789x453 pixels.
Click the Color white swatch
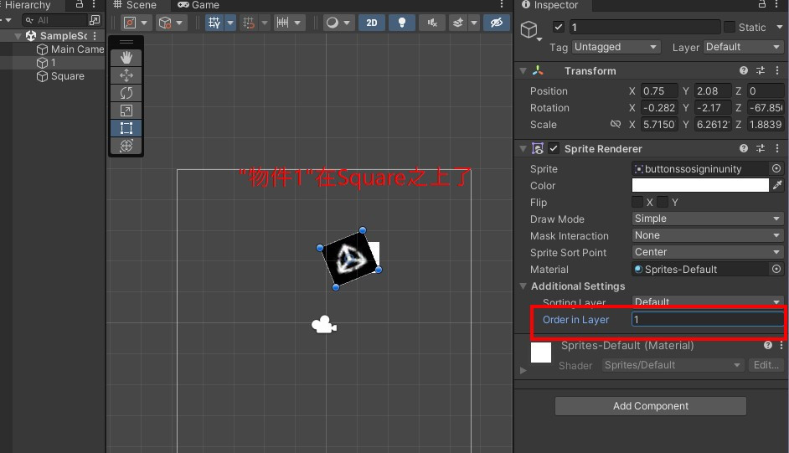[x=700, y=185]
